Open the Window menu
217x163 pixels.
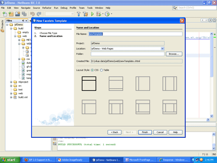(99, 8)
